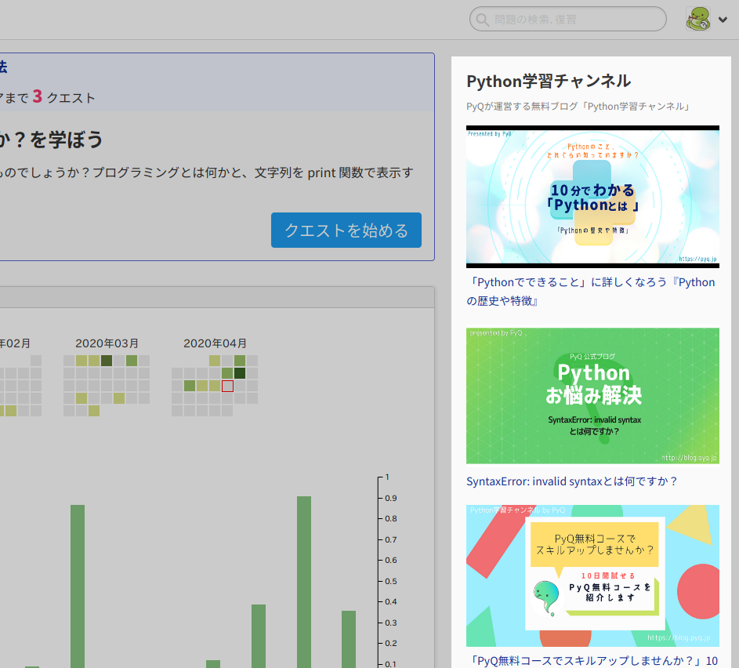The height and width of the screenshot is (668, 739).
Task: Click the PyQが運営する無料ブログ description text
Action: click(578, 107)
